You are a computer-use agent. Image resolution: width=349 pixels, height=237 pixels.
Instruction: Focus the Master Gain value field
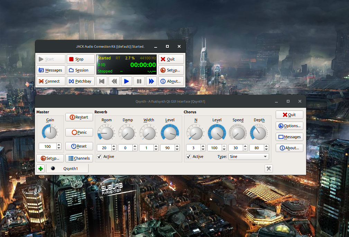[x=48, y=146]
